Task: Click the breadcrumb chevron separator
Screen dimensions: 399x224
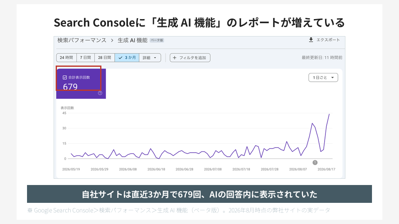Action: pyautogui.click(x=112, y=40)
